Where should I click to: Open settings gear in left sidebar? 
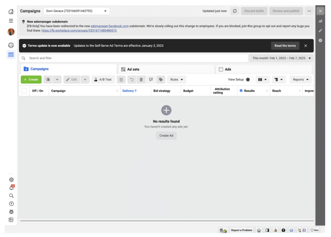pos(11,179)
